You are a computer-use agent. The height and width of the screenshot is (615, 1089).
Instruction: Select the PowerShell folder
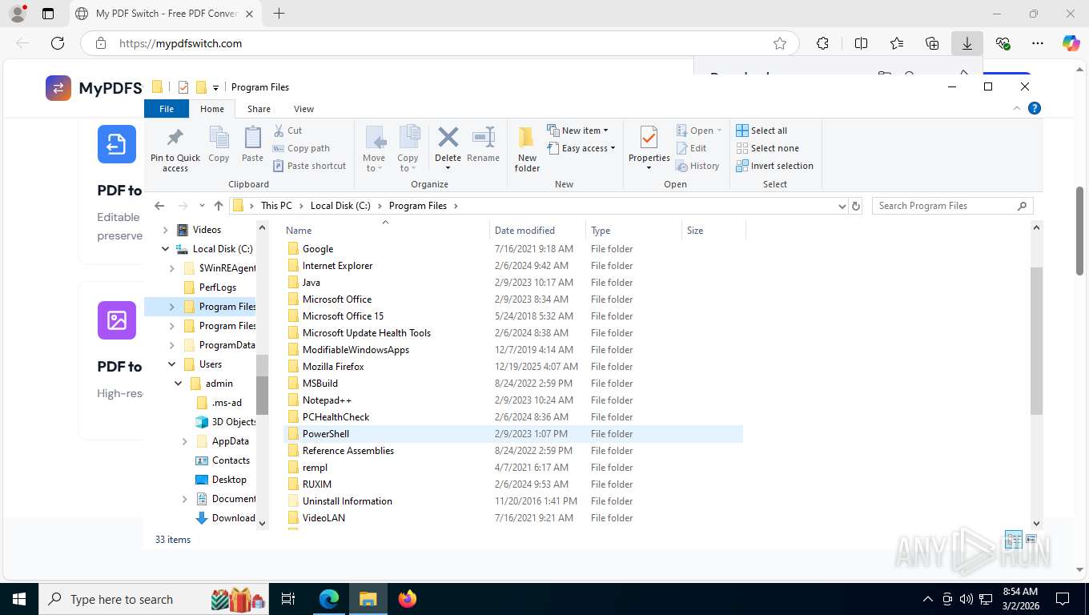(513, 434)
